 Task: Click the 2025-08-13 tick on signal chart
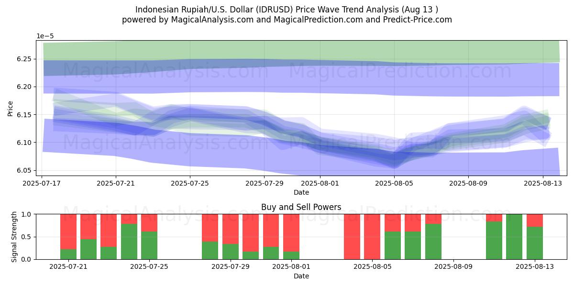tap(535, 266)
